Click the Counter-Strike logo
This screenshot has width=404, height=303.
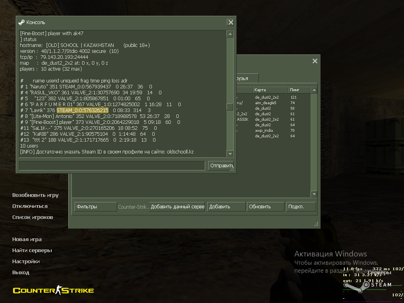[53, 290]
